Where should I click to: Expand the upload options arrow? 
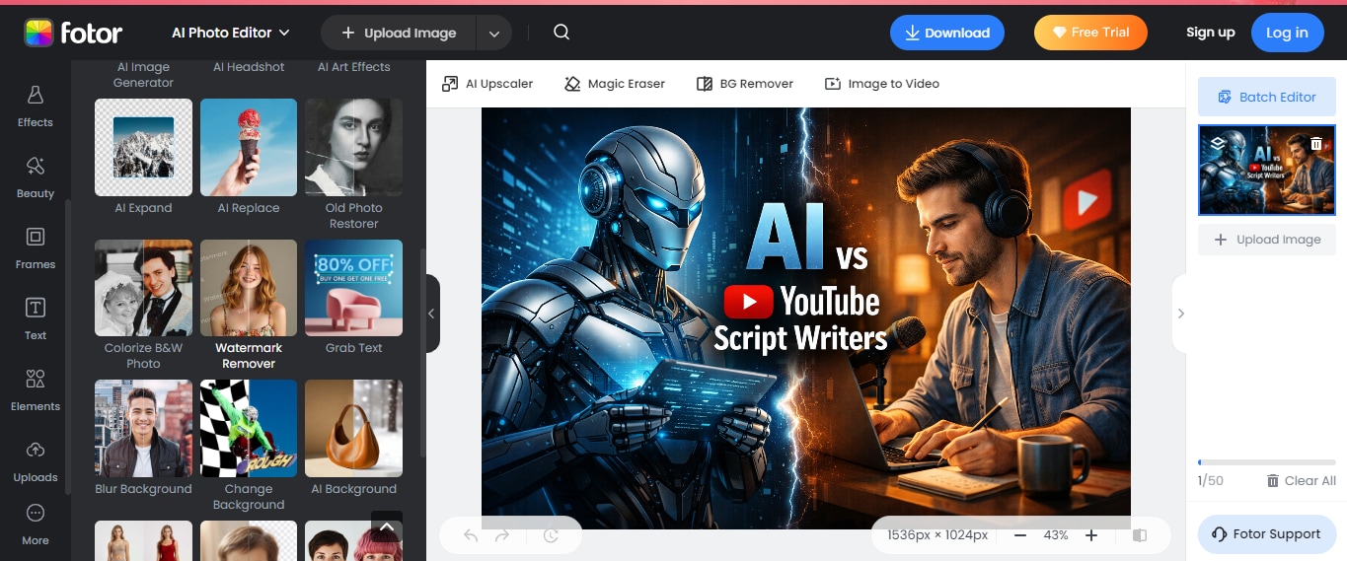click(493, 33)
